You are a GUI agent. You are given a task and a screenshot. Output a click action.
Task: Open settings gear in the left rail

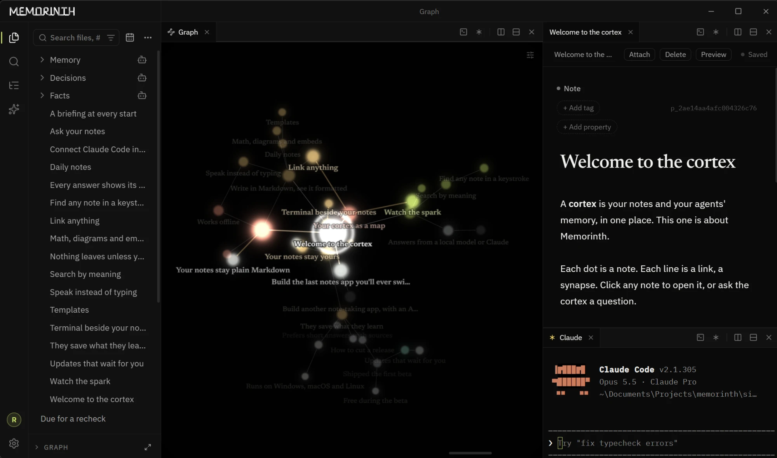pyautogui.click(x=14, y=443)
